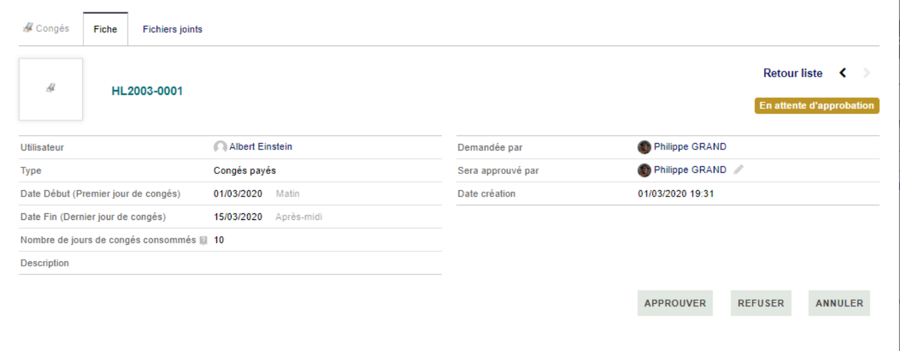Click the APPROUVER button
This screenshot has width=900, height=351.
(x=675, y=303)
